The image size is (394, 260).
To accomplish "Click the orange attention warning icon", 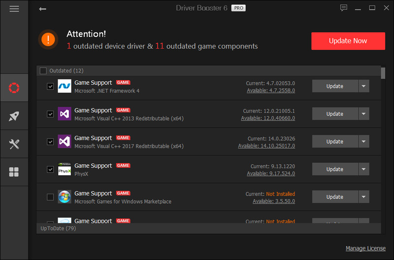I will (x=48, y=39).
